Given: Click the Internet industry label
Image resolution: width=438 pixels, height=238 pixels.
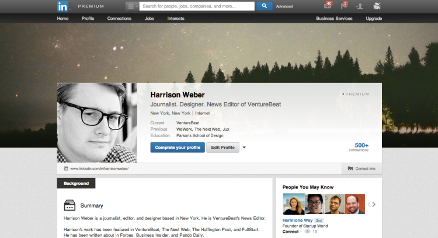Looking at the screenshot, I should [x=202, y=113].
